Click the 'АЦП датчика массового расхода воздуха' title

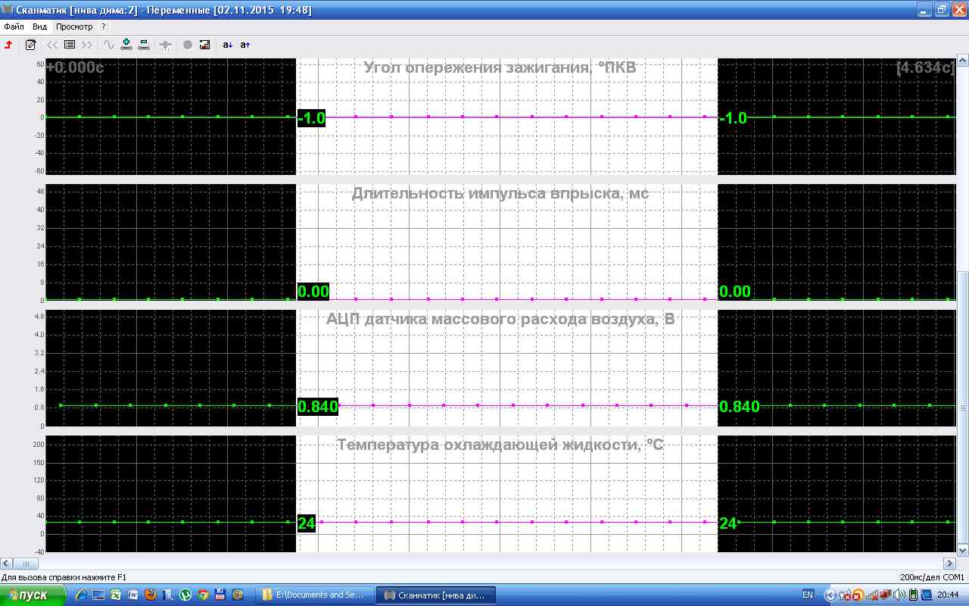point(500,319)
